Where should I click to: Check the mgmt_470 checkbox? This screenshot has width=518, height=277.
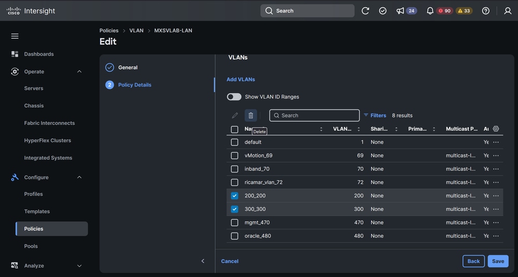pyautogui.click(x=234, y=223)
